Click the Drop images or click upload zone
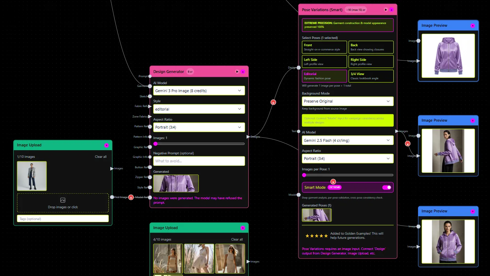This screenshot has width=490, height=276. click(63, 203)
